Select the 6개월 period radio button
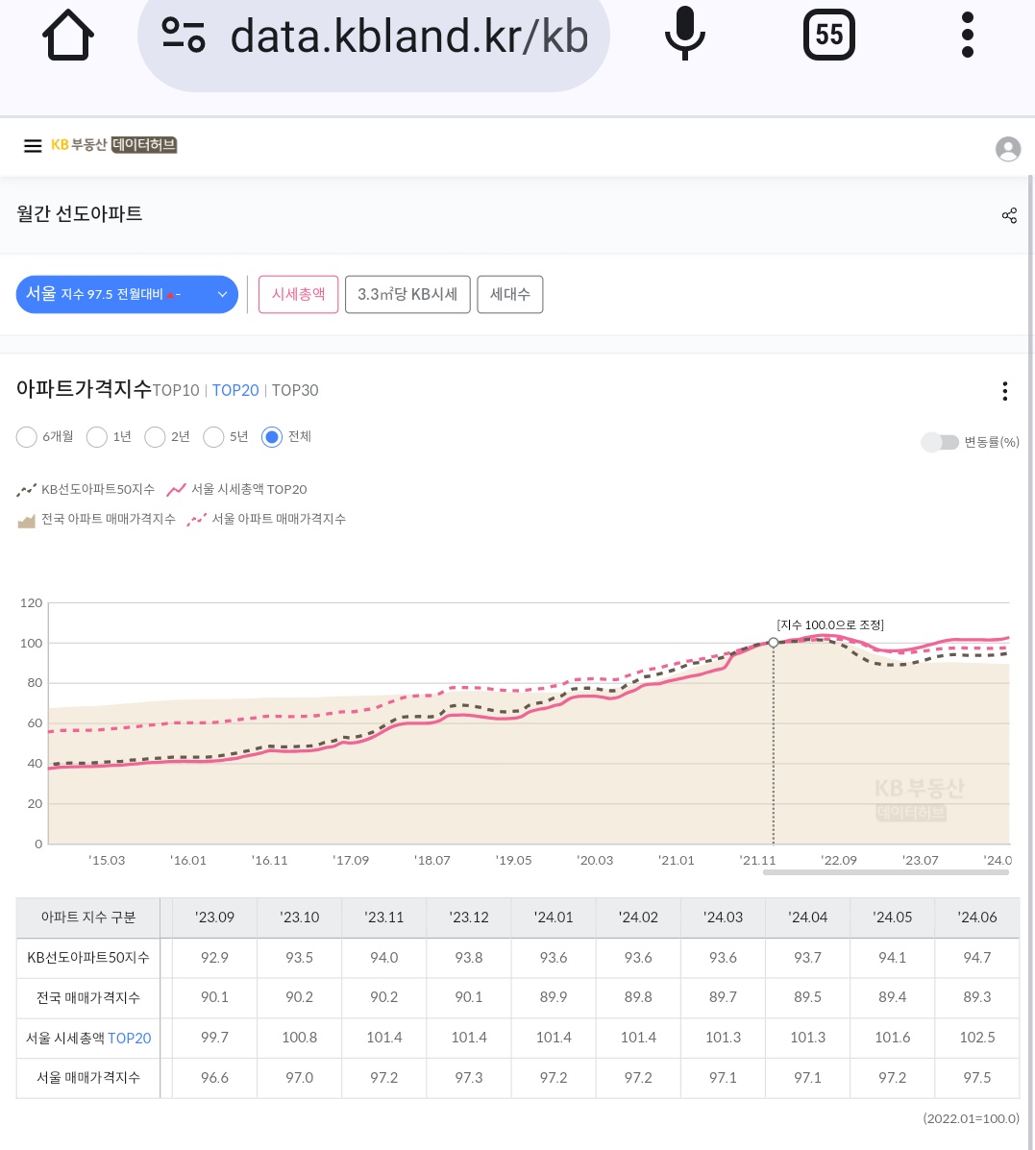The image size is (1035, 1150). 27,437
